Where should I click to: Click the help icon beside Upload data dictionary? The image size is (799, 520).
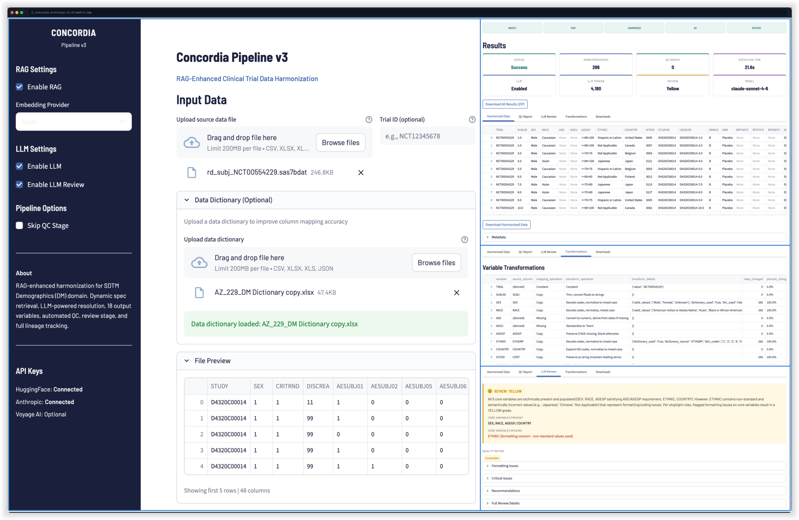[464, 239]
